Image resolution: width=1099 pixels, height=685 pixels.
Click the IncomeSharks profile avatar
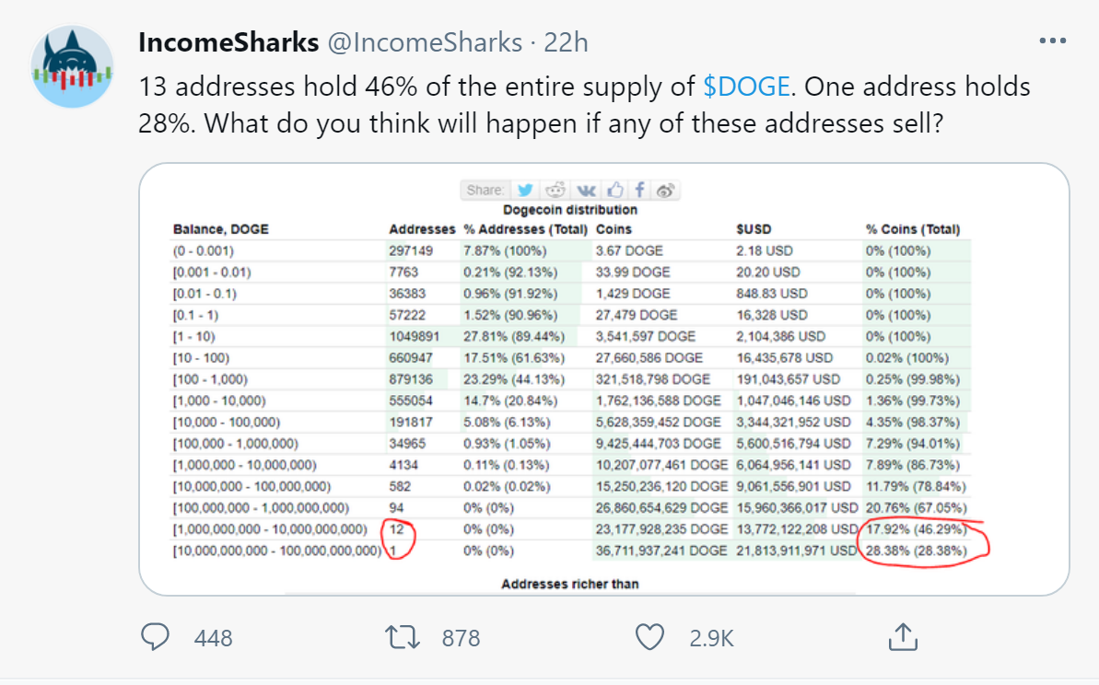click(x=72, y=70)
